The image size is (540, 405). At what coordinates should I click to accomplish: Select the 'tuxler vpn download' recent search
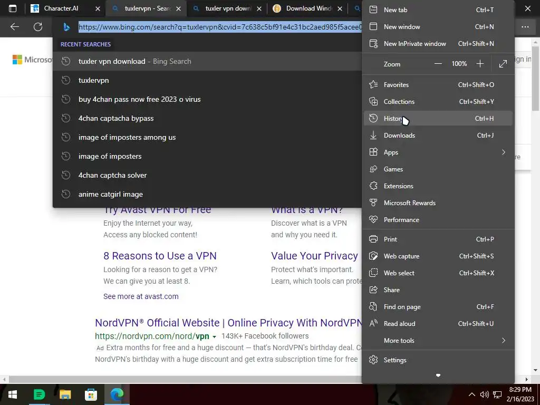click(x=207, y=61)
